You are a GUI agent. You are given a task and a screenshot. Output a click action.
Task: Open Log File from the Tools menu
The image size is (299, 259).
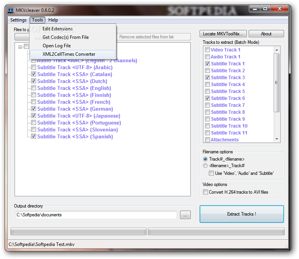coord(73,46)
